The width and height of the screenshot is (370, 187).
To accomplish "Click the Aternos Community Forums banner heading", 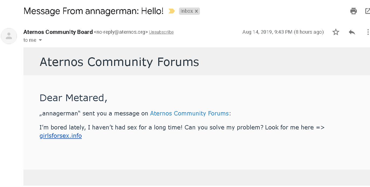I will [x=119, y=62].
